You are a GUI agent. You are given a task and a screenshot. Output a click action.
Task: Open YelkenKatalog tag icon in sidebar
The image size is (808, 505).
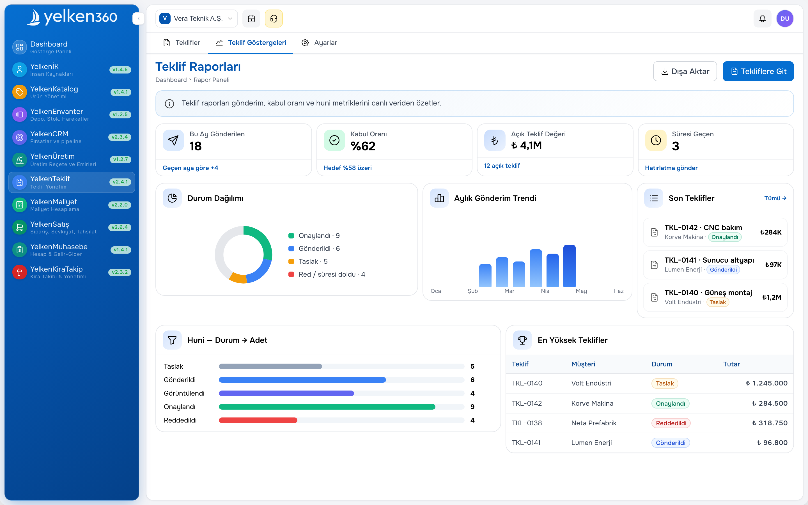pos(19,92)
